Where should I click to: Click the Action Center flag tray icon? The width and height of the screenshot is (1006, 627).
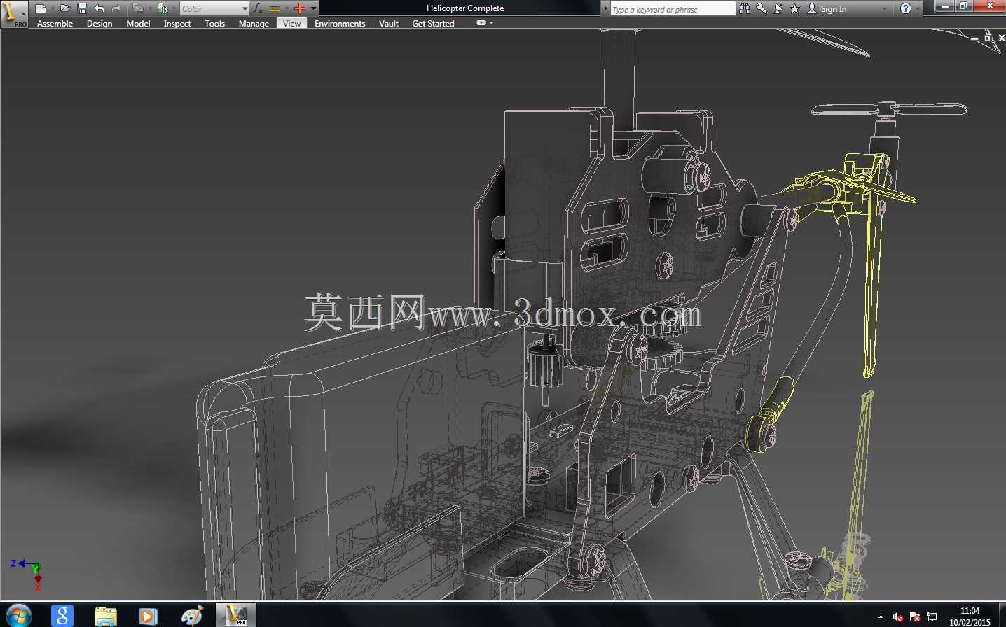[x=915, y=617]
